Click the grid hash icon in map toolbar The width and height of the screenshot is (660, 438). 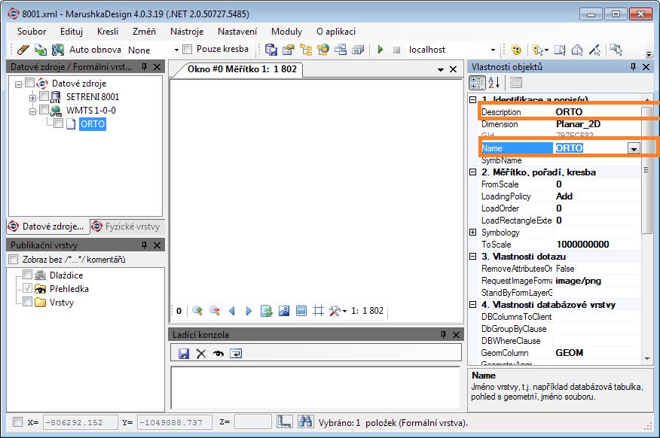(319, 311)
